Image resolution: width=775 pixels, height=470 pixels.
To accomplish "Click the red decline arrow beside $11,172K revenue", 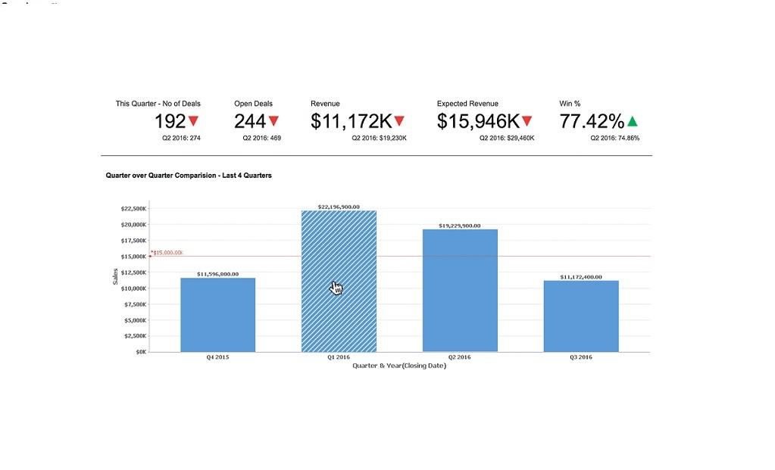I will (399, 121).
